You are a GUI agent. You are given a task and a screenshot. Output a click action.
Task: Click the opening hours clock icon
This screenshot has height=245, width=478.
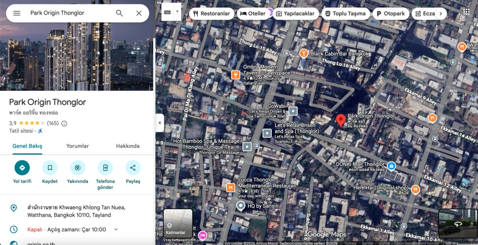13,230
